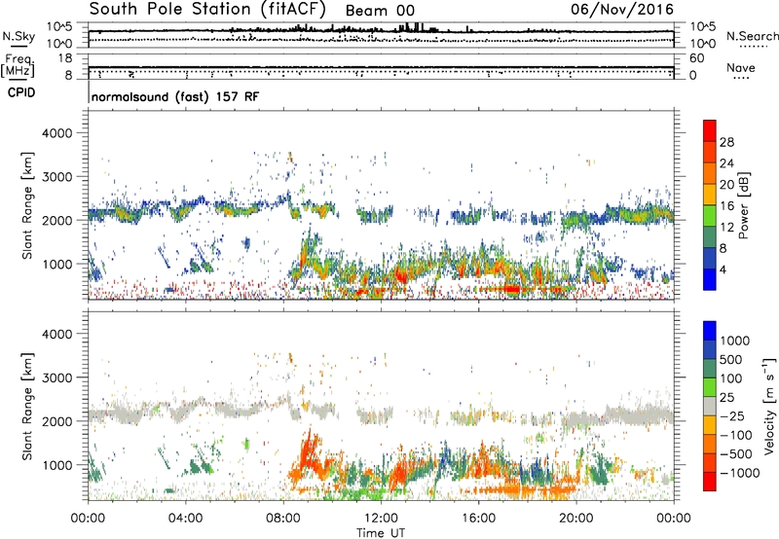779x539 pixels.
Task: Click the "18" frequency tick label
Action: 65,58
